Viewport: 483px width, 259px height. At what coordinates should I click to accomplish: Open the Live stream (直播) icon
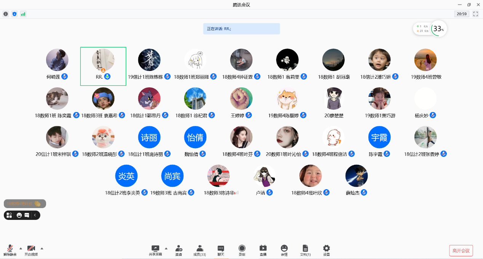[263, 250]
